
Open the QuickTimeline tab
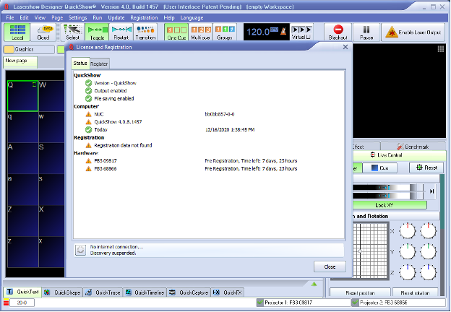click(x=145, y=292)
